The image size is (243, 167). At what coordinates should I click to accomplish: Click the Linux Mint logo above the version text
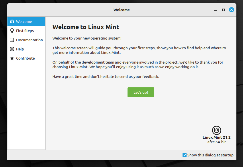click(x=216, y=131)
